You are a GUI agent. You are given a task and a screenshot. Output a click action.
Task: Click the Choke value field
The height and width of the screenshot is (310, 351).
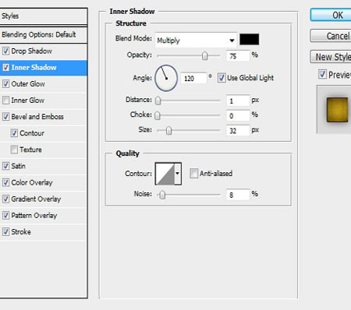[238, 115]
